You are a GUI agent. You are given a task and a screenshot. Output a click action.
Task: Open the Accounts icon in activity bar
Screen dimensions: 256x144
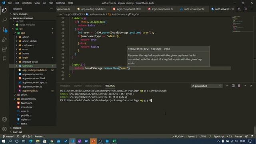(x=4, y=119)
